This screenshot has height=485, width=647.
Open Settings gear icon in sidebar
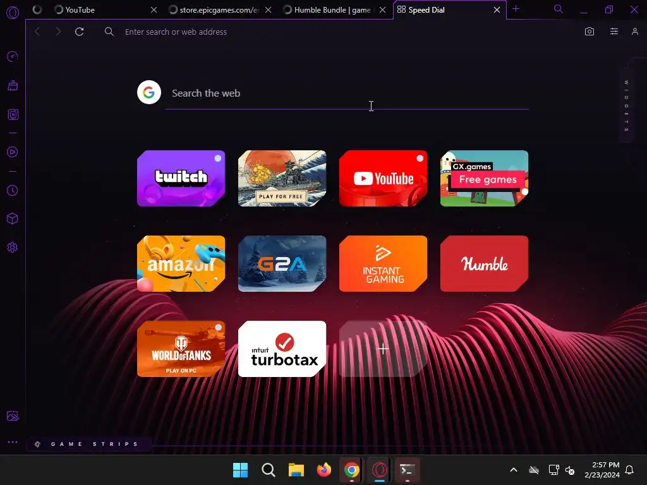[x=13, y=247]
